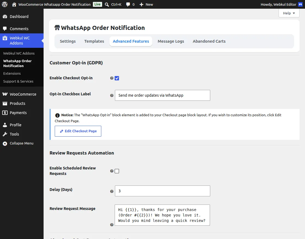Open search via magnifier icon
Image resolution: width=305 pixels, height=239 pixels.
[107, 4]
